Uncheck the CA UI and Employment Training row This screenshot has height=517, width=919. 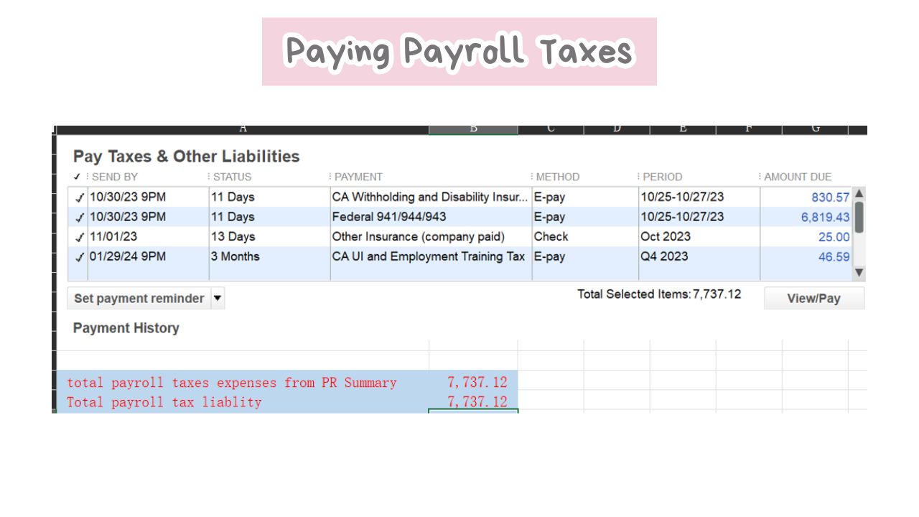click(x=80, y=257)
